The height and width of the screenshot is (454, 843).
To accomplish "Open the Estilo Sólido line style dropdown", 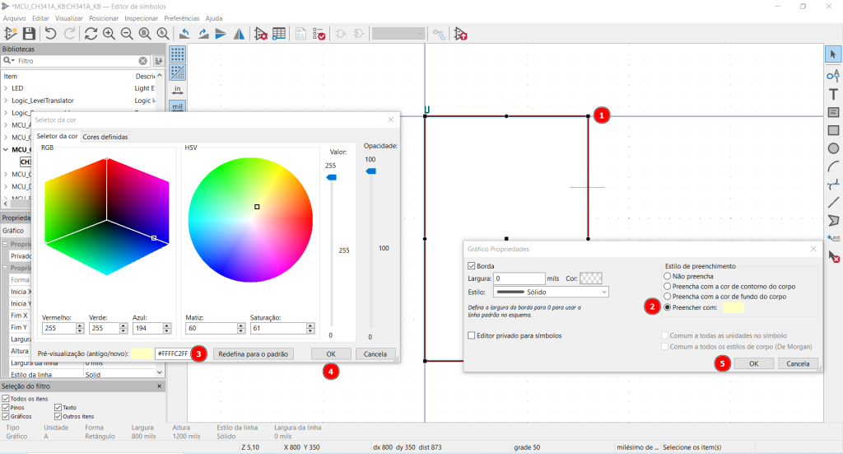I will pos(551,292).
